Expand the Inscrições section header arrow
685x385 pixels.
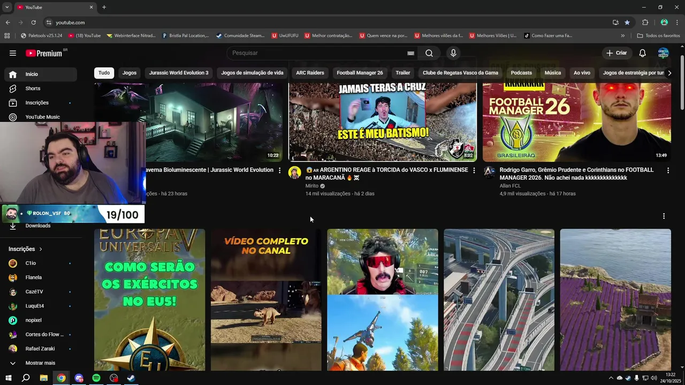(x=40, y=249)
